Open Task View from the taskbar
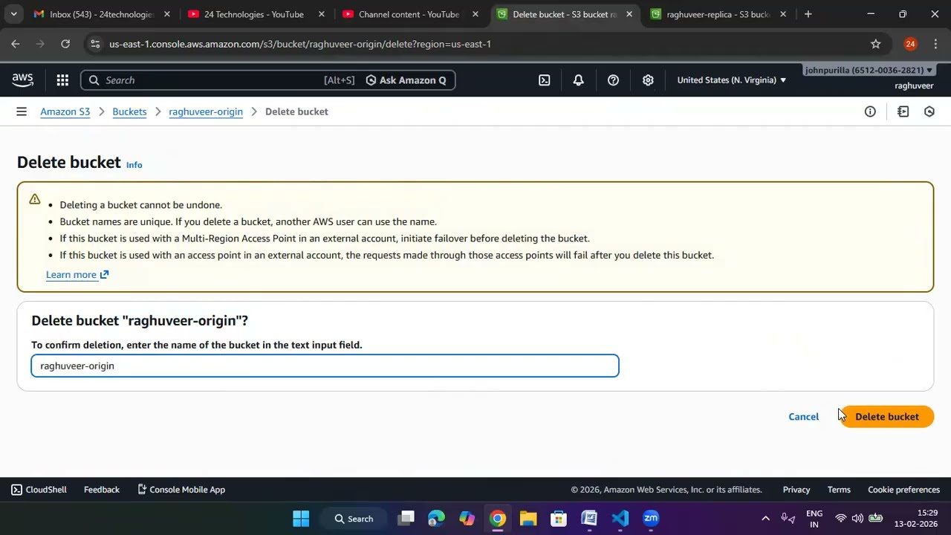The height and width of the screenshot is (535, 951). click(x=406, y=519)
